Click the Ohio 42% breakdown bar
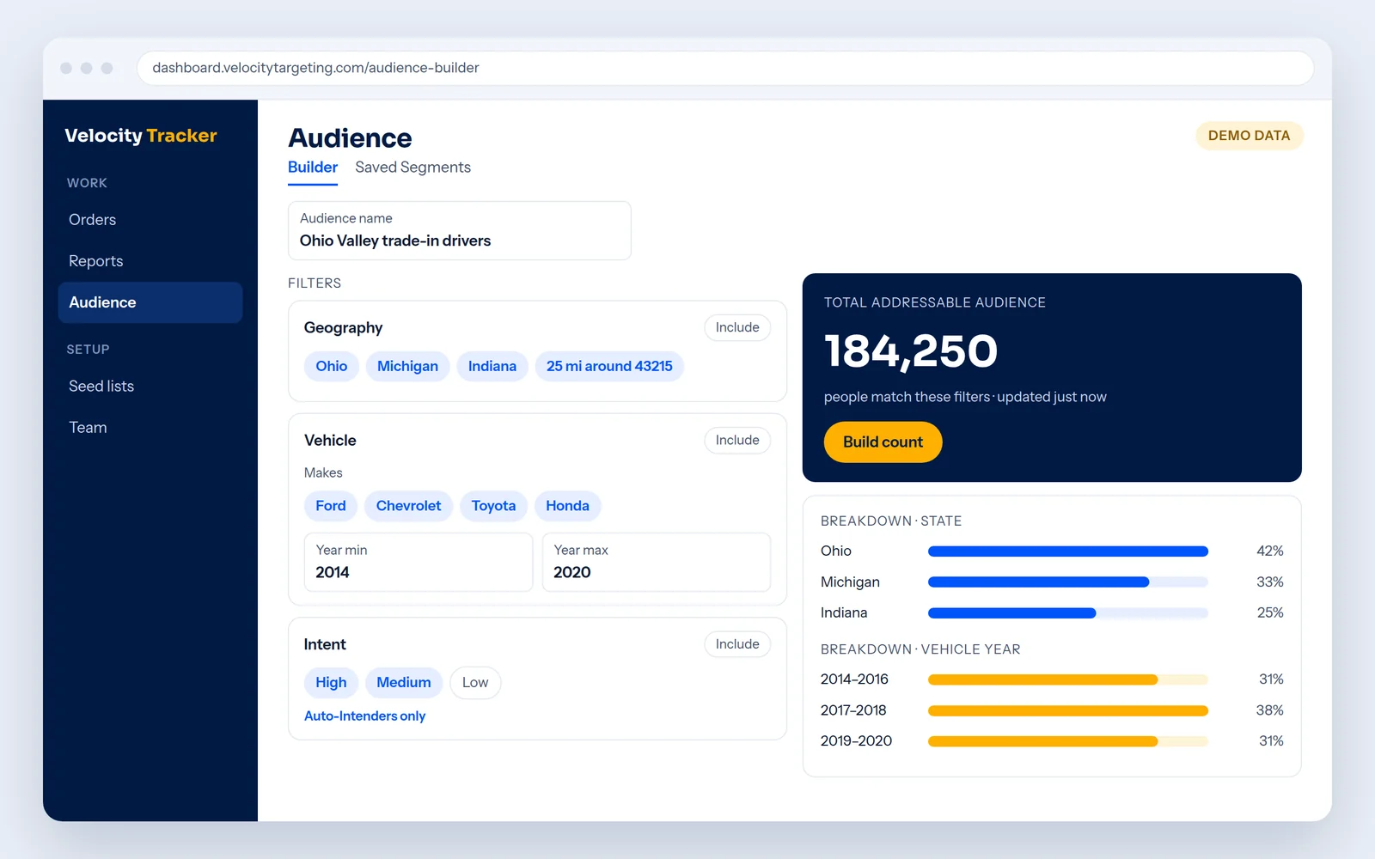The height and width of the screenshot is (859, 1375). coord(1068,551)
